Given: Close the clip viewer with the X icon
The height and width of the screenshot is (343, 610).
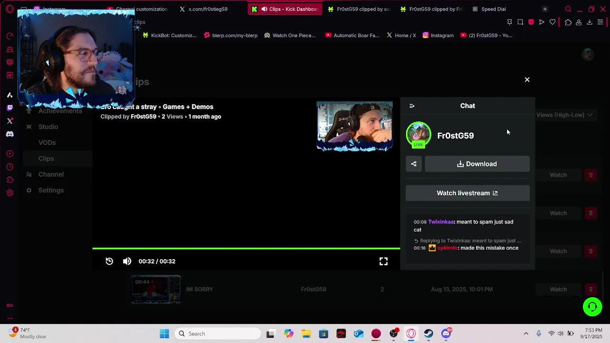Looking at the screenshot, I should (527, 80).
